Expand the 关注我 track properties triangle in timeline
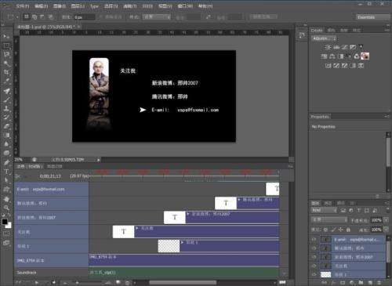 pos(136,228)
